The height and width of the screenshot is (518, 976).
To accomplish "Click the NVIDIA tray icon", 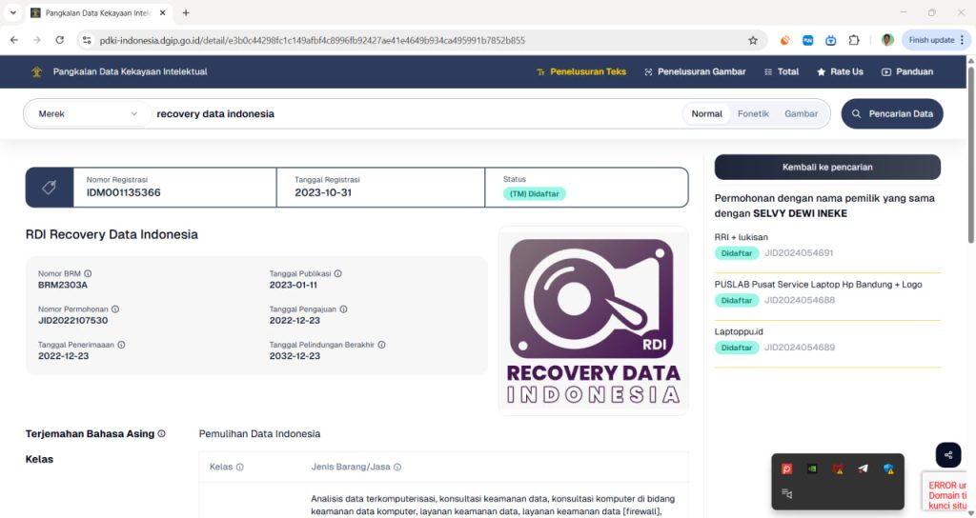I will (x=812, y=468).
